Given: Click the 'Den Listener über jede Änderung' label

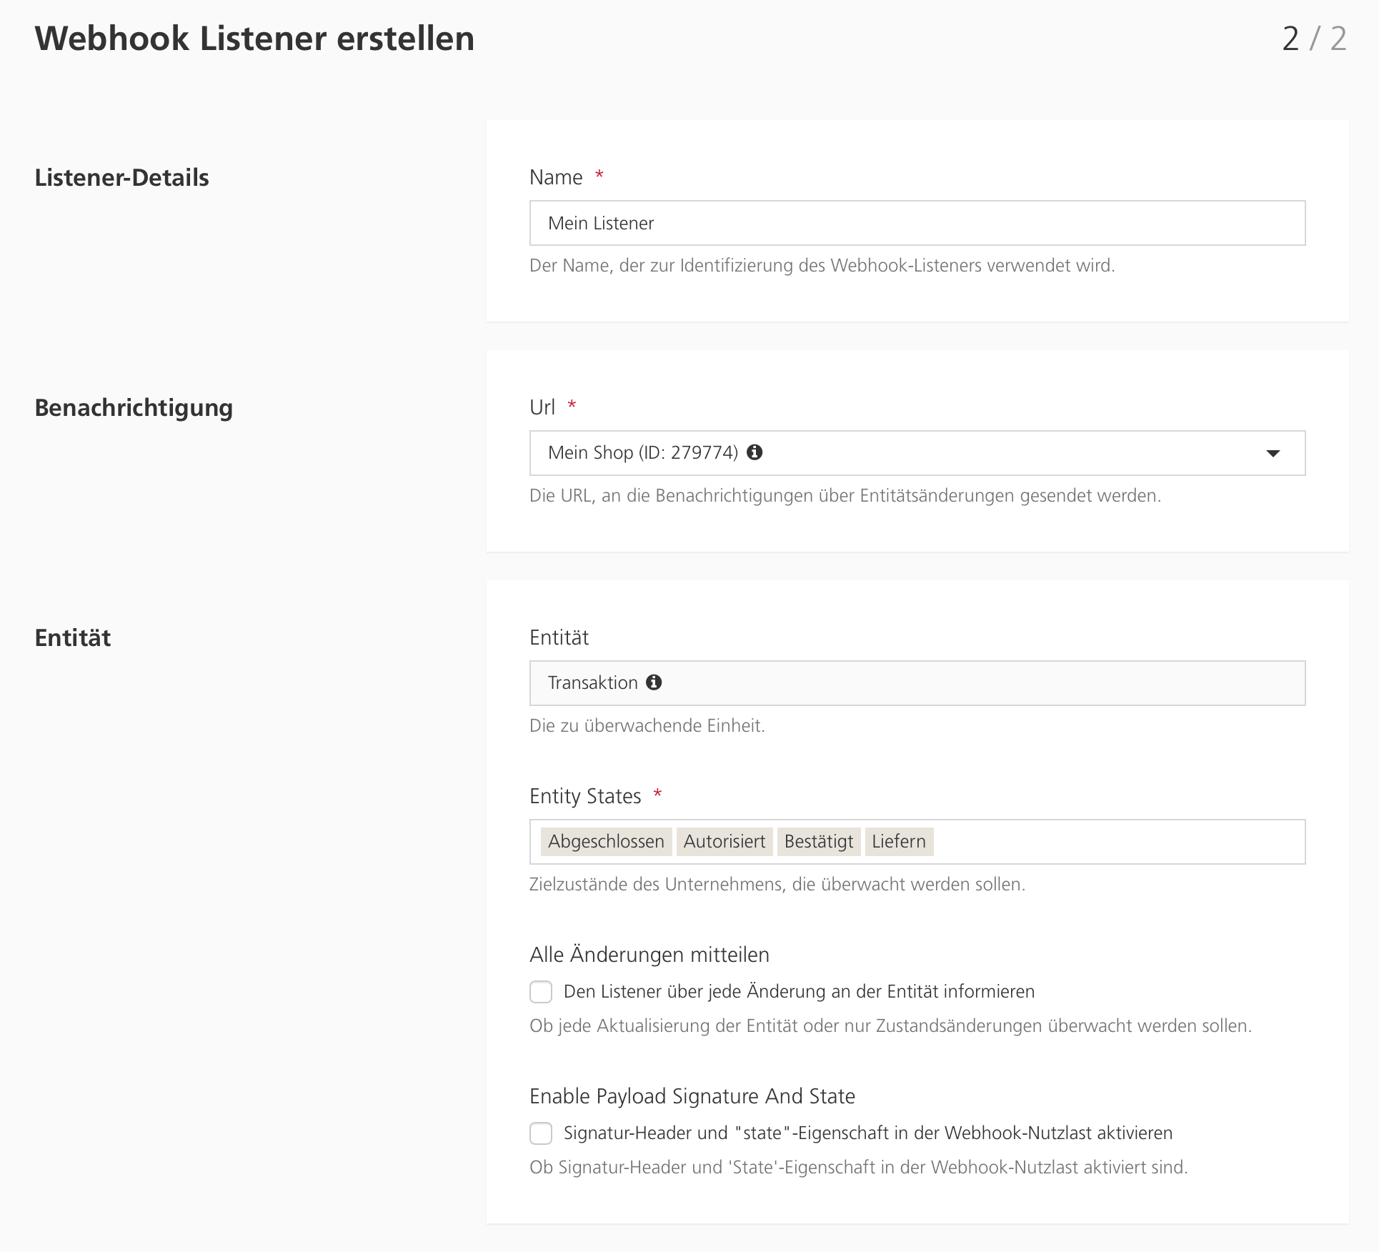Looking at the screenshot, I should pyautogui.click(x=799, y=992).
